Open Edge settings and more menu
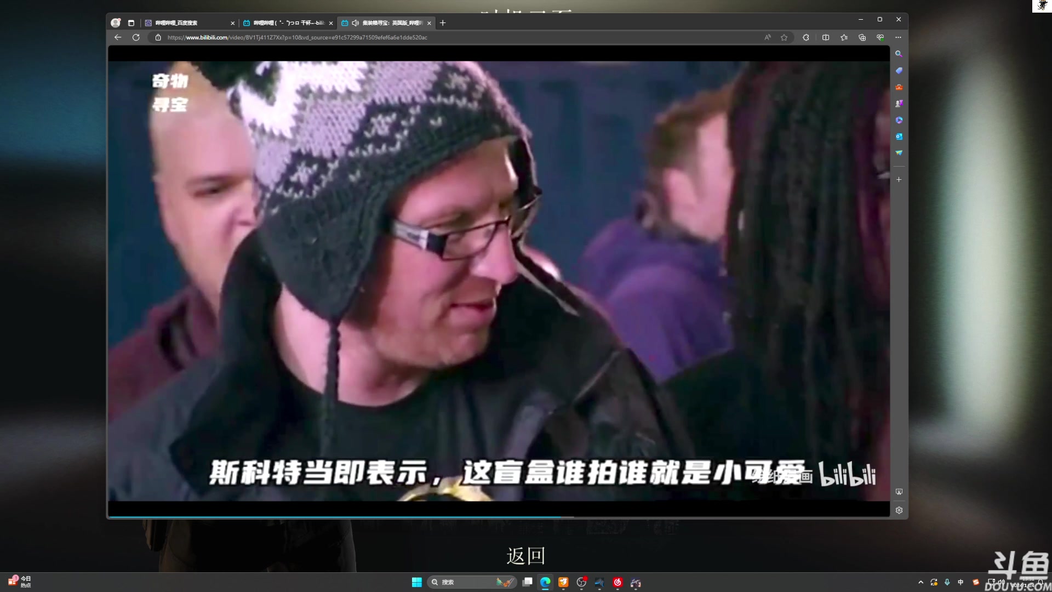Image resolution: width=1052 pixels, height=592 pixels. click(898, 37)
